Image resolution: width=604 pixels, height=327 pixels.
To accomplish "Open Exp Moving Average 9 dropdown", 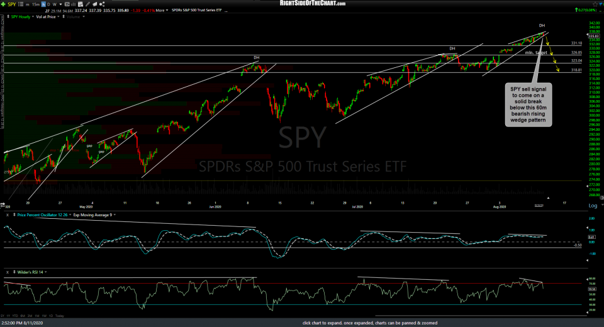I will (115, 215).
